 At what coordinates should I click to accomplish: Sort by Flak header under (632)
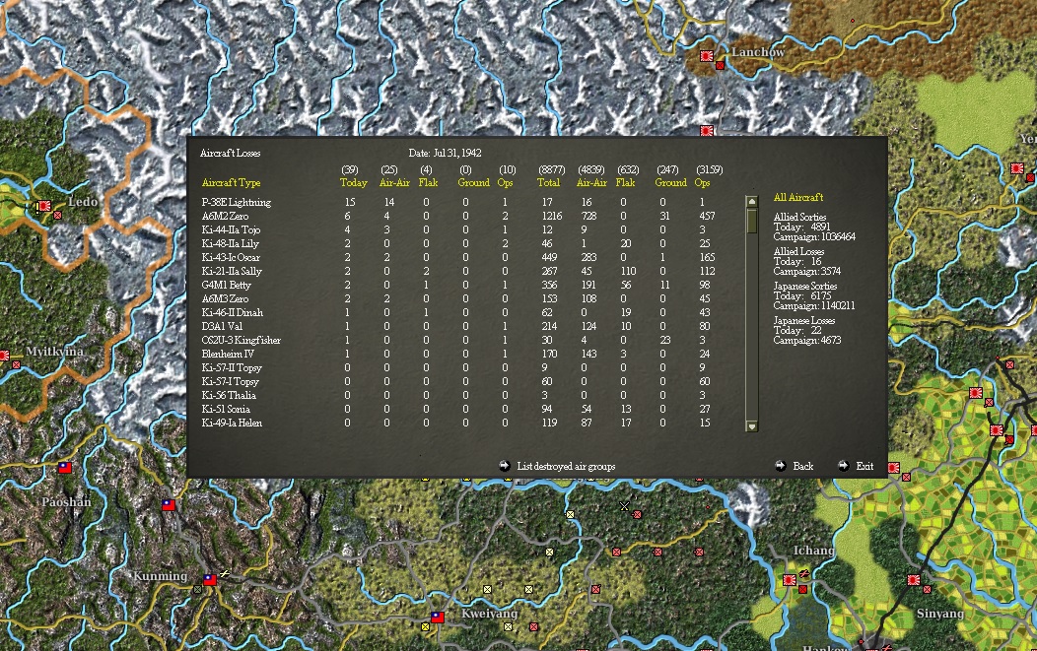coord(625,182)
